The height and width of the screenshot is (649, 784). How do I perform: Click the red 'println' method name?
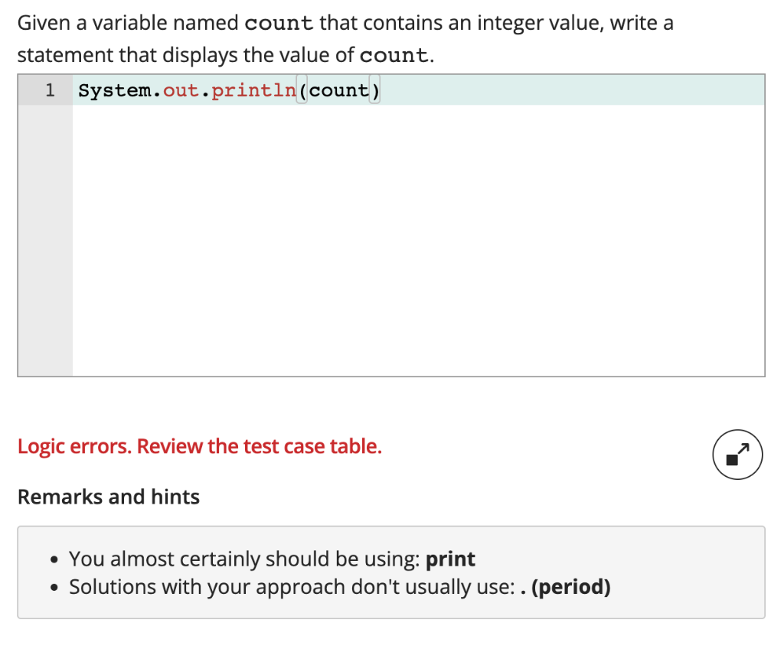[x=253, y=90]
